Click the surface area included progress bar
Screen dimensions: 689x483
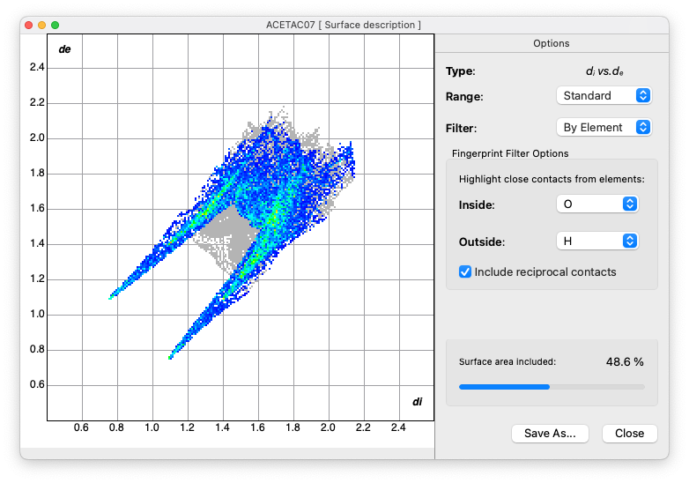[x=552, y=386]
